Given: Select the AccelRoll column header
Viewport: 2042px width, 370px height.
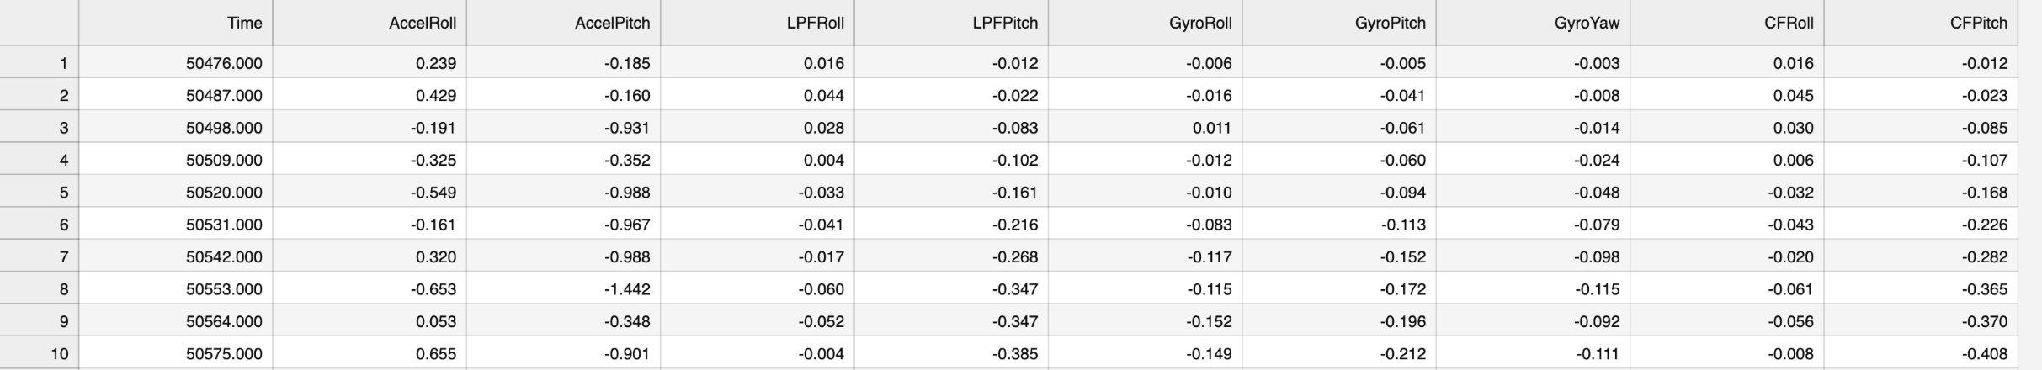Looking at the screenshot, I should point(370,23).
